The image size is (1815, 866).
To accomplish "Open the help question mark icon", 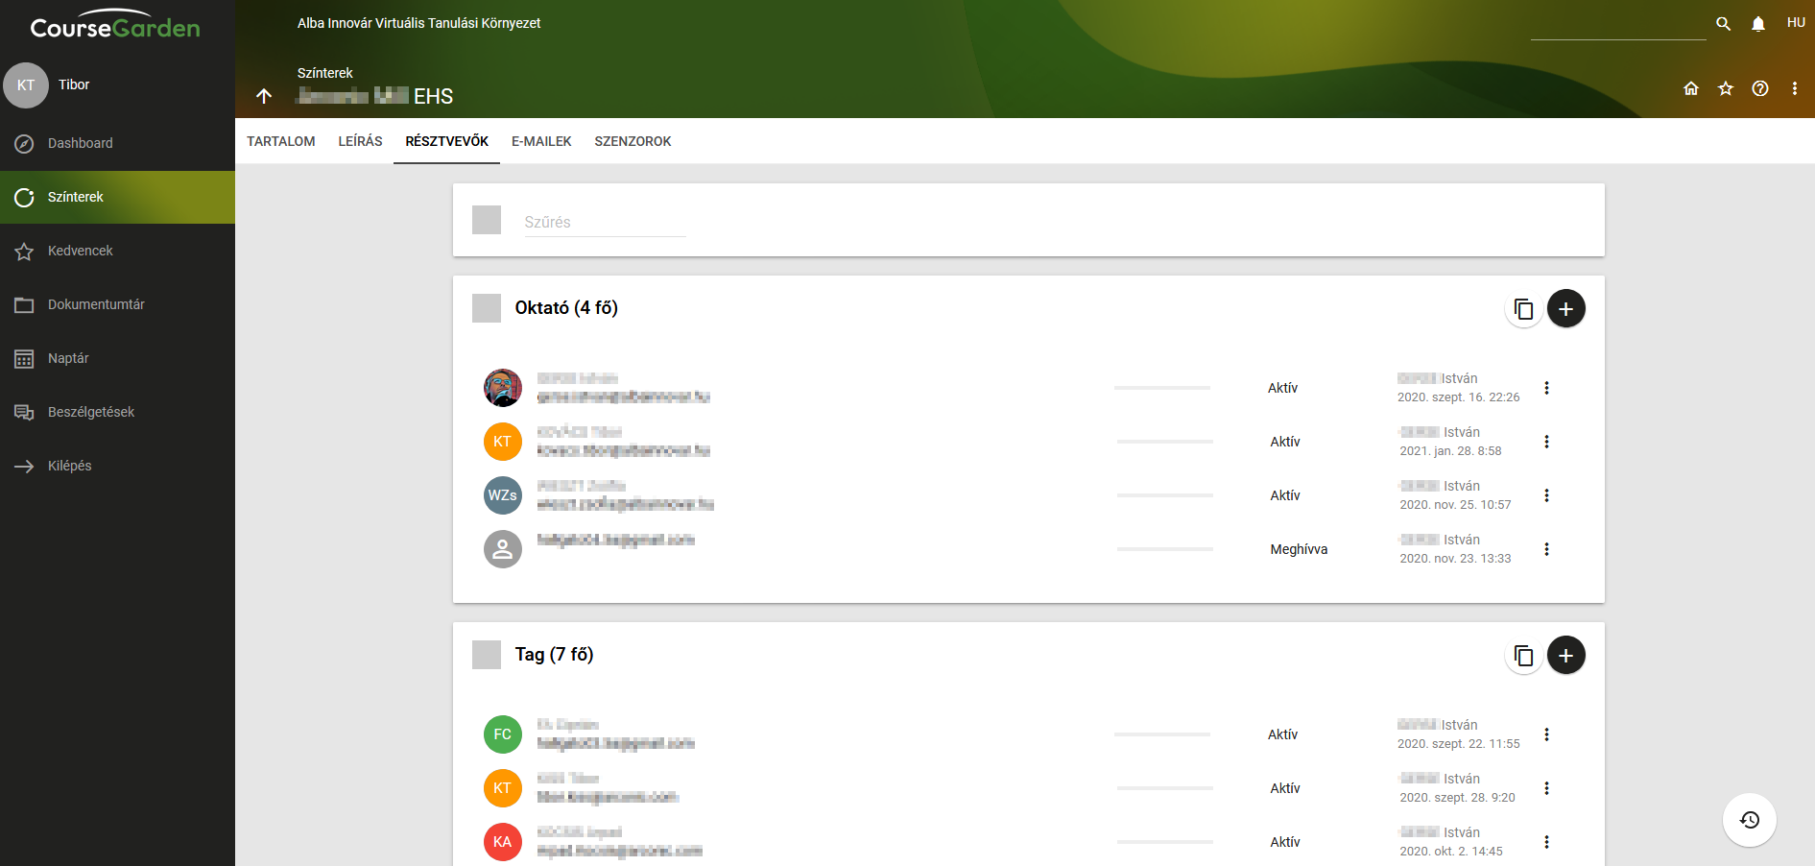I will (1759, 88).
